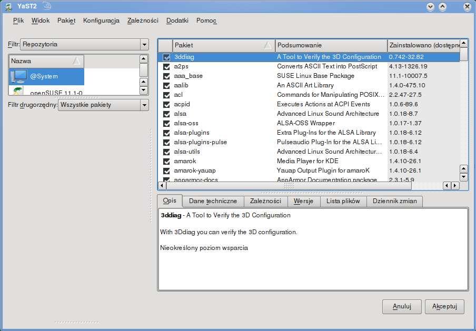Toggle the status checkbox for aaa_base
Screen dimensions: 476x331
(x=166, y=76)
